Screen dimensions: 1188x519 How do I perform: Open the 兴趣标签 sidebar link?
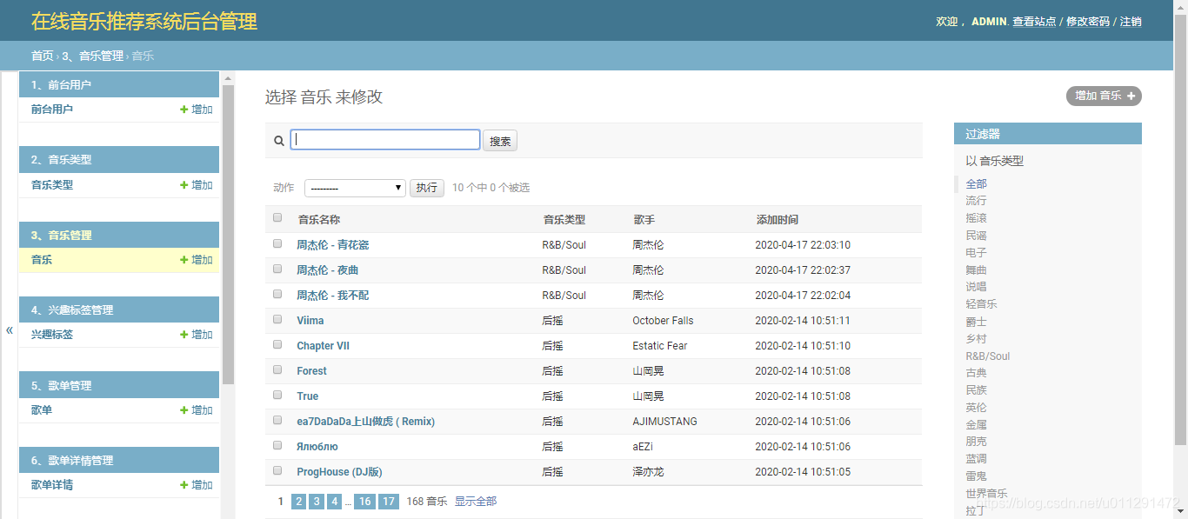(x=52, y=335)
